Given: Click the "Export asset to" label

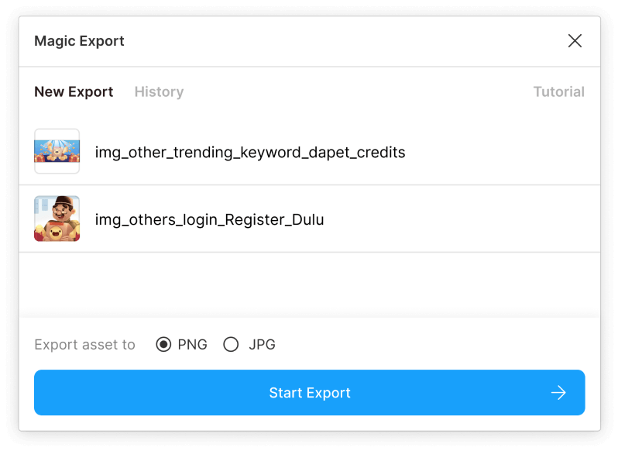Looking at the screenshot, I should point(84,345).
